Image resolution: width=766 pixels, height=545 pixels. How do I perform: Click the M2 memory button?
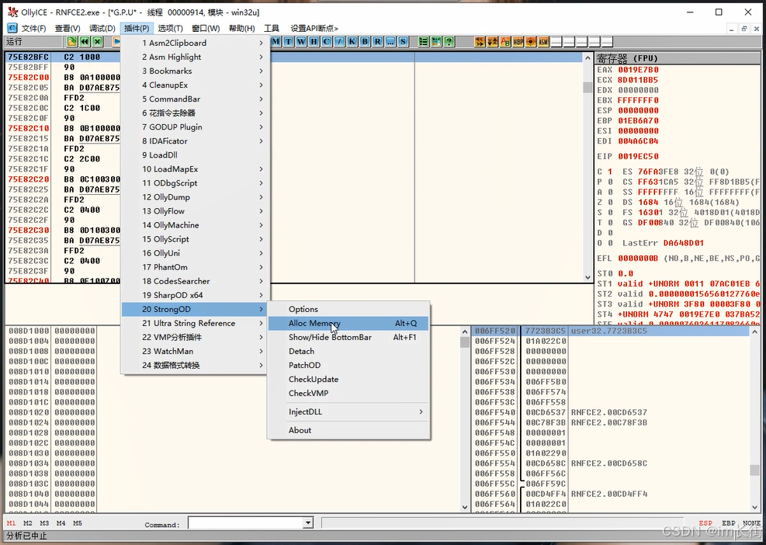[28, 523]
